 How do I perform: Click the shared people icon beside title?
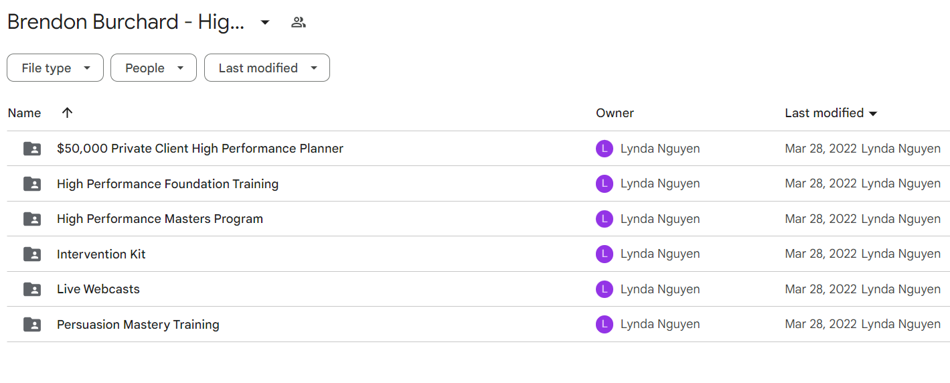coord(299,22)
